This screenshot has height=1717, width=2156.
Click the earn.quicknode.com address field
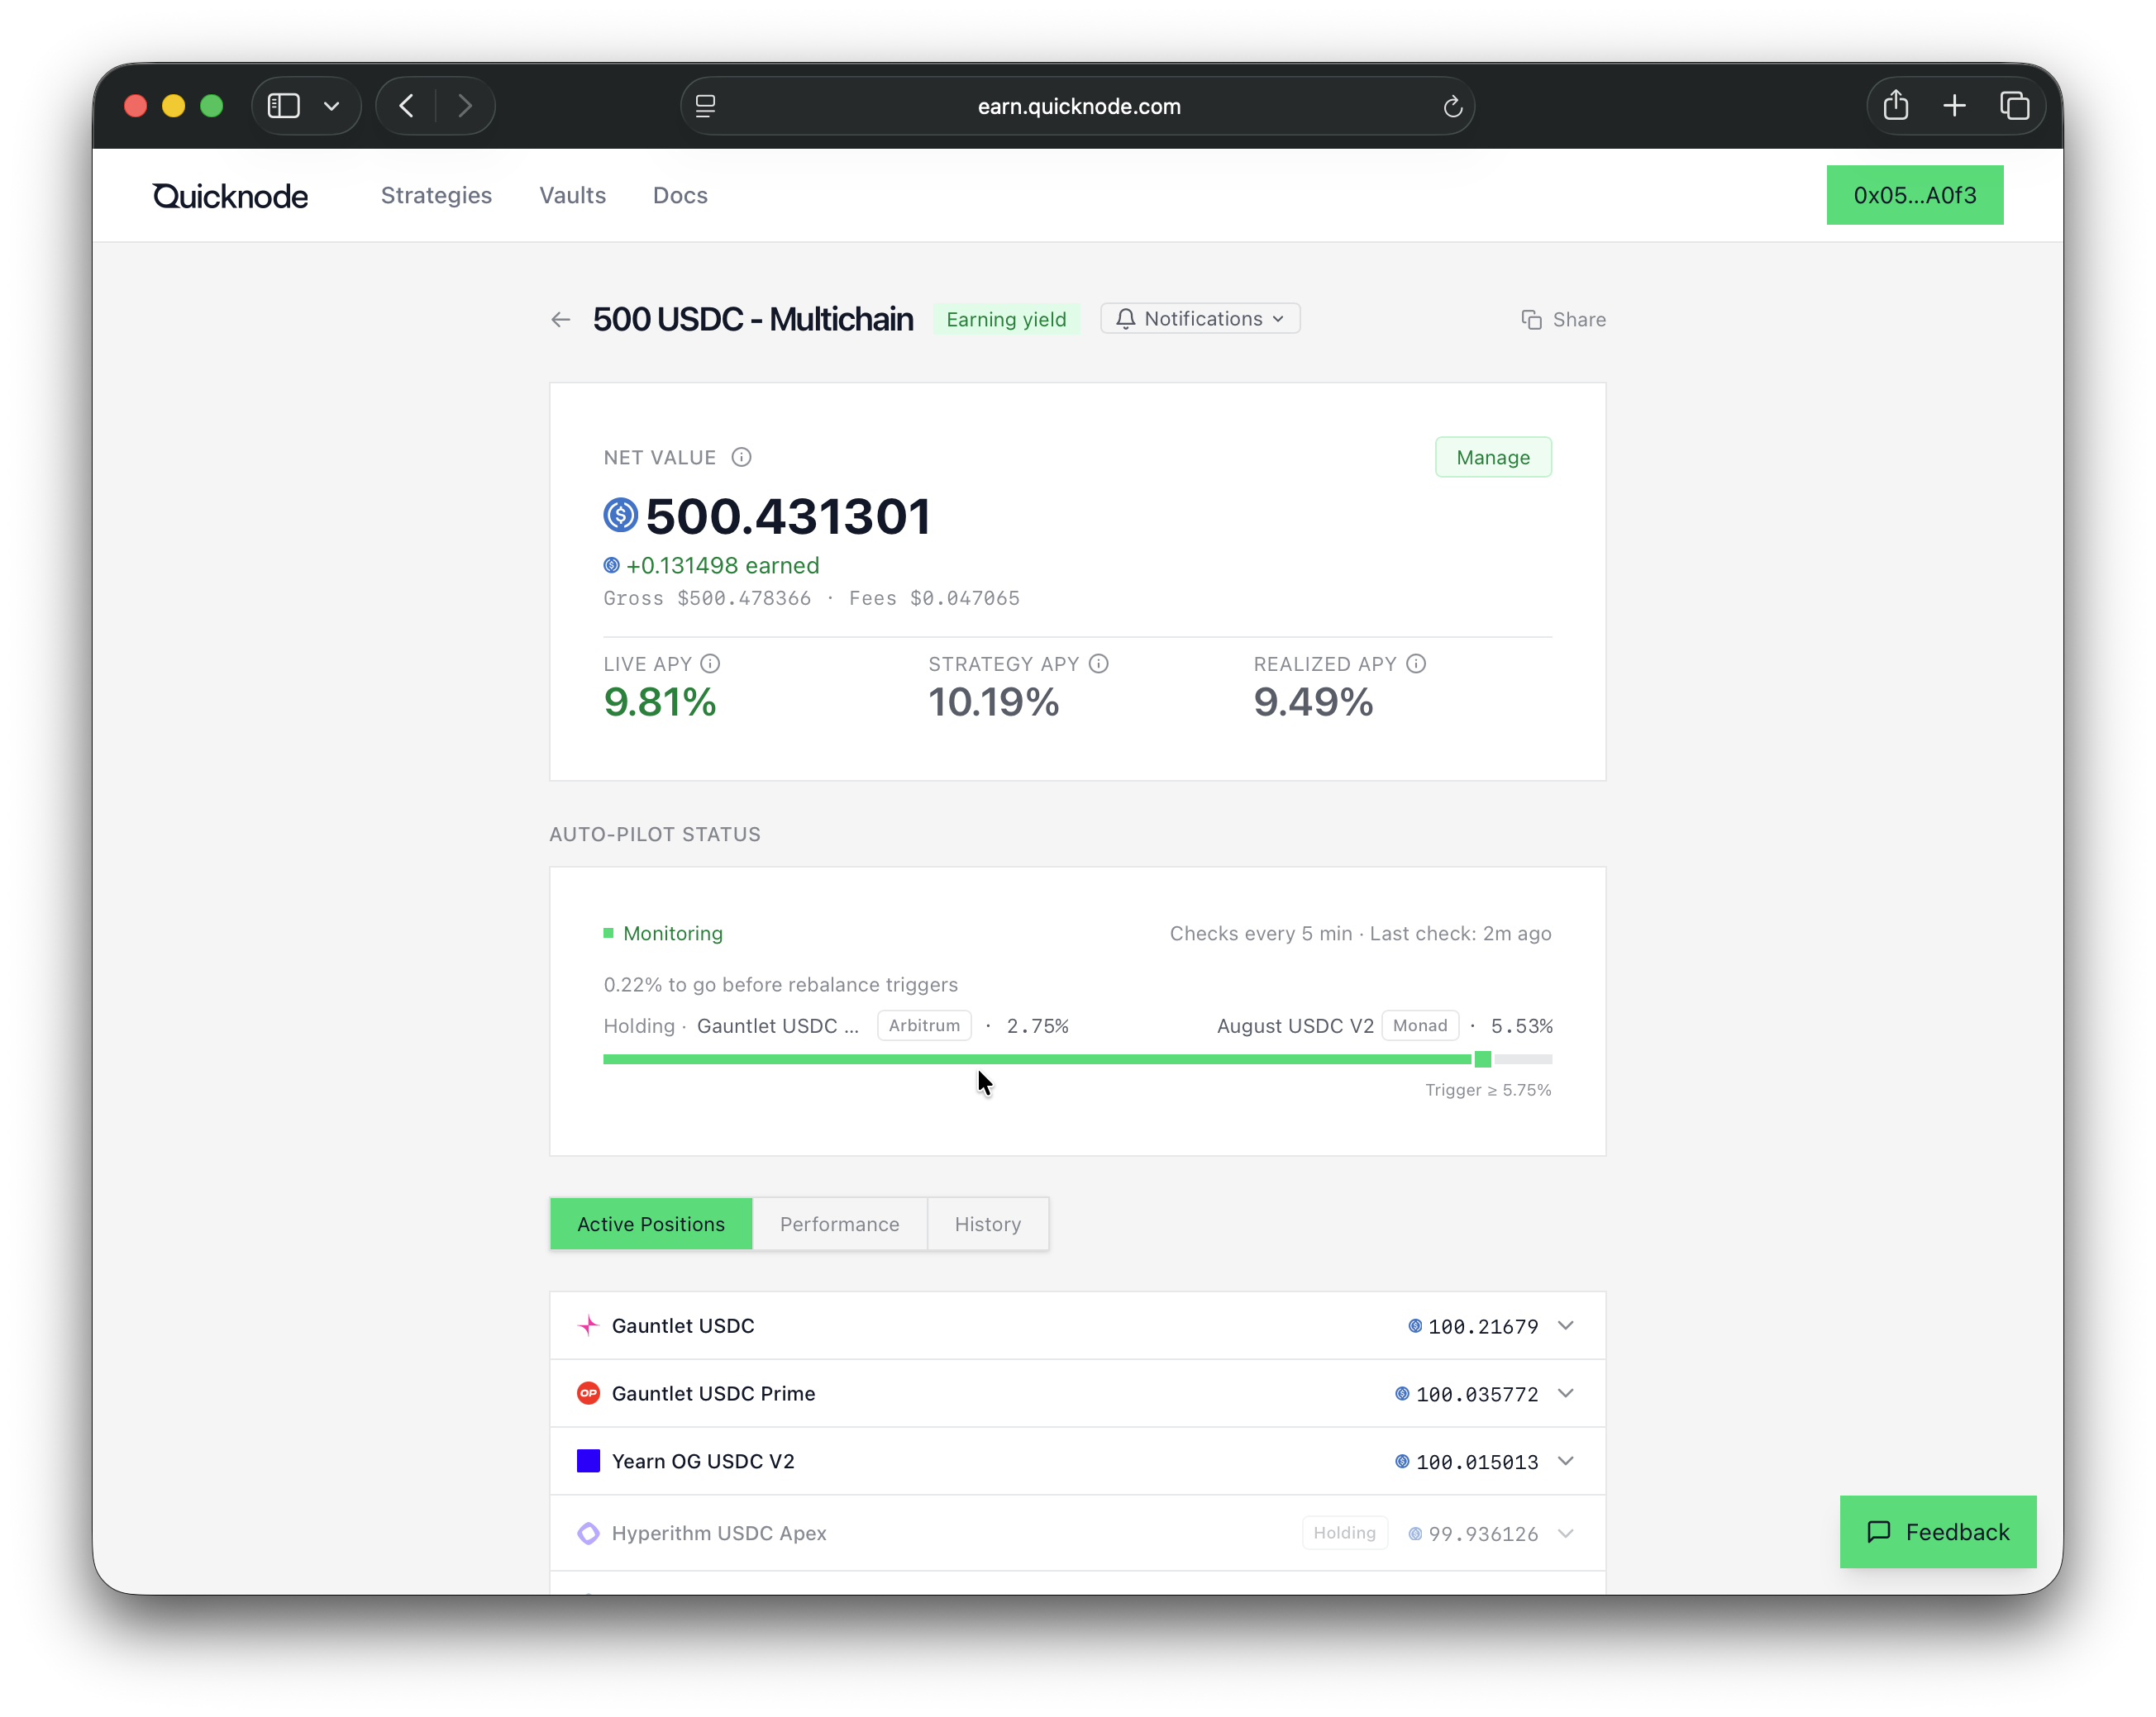pyautogui.click(x=1078, y=106)
